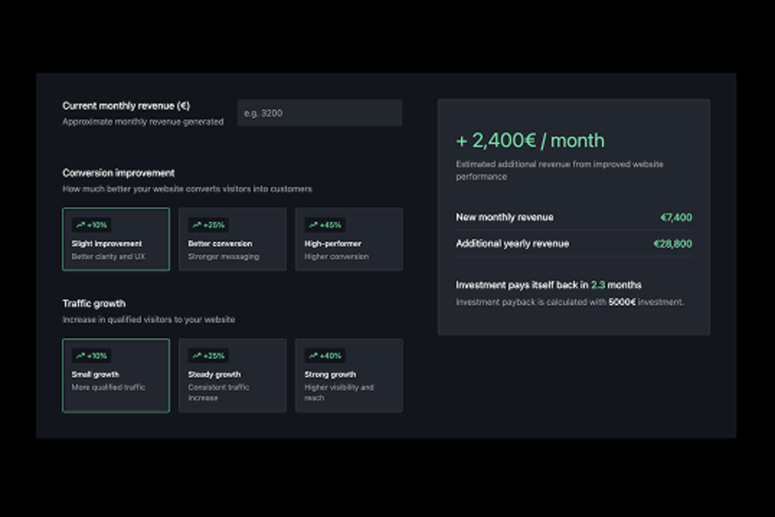Select the Steady growth traffic option

pyautogui.click(x=232, y=375)
